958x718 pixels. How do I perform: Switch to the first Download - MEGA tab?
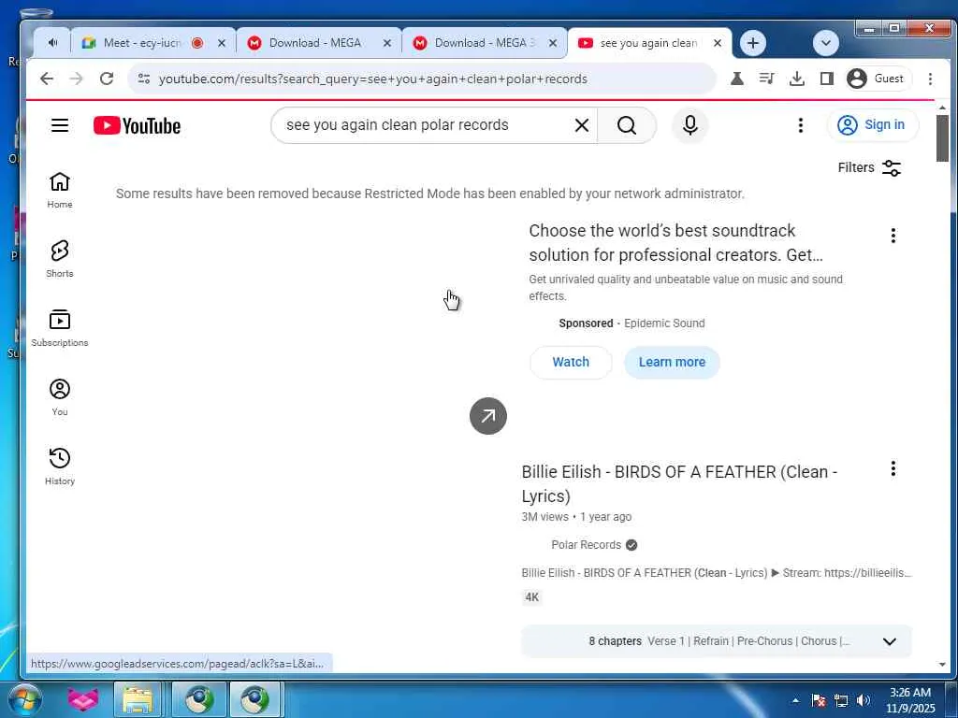pyautogui.click(x=314, y=43)
